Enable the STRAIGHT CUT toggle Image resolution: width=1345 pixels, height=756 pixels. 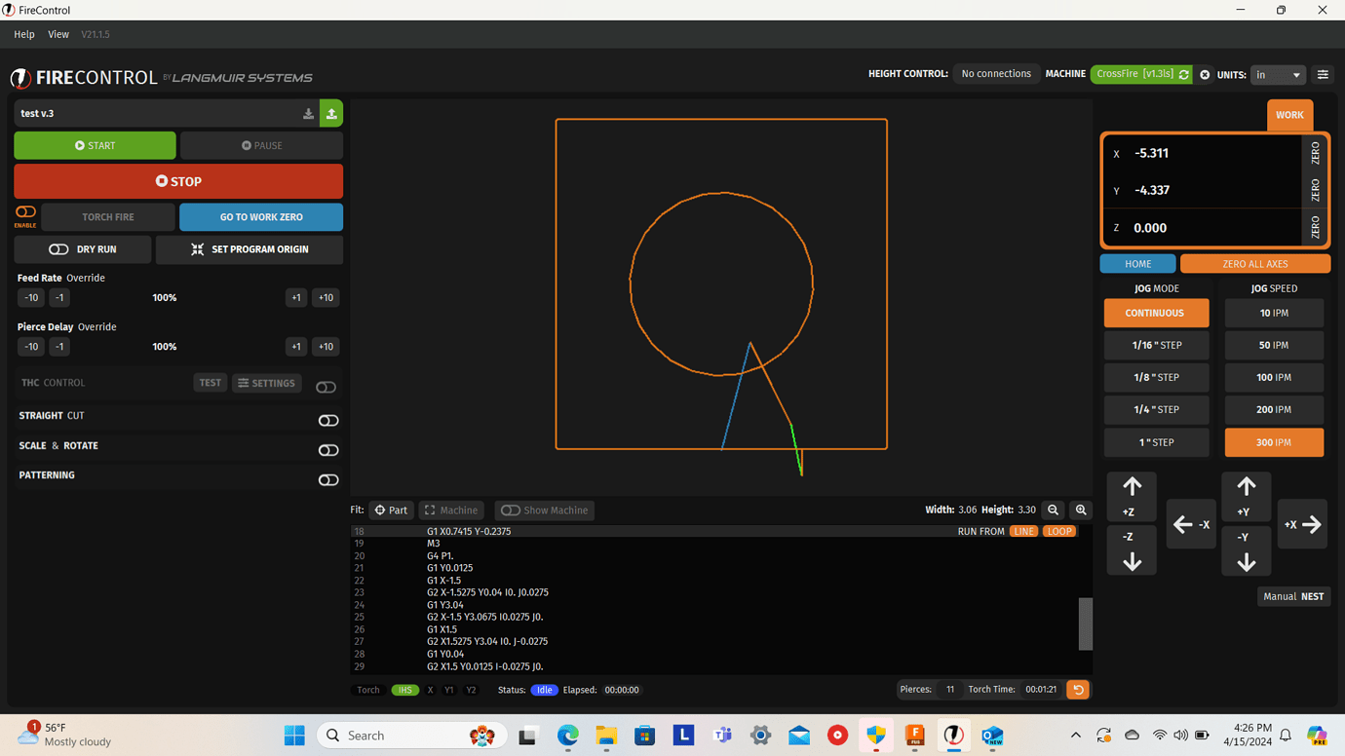pyautogui.click(x=328, y=420)
